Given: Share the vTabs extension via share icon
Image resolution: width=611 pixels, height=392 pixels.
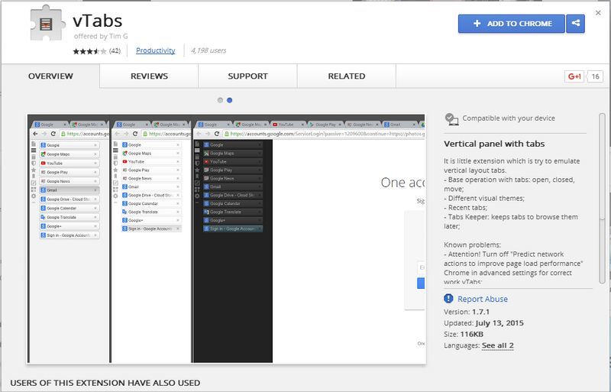Looking at the screenshot, I should point(576,24).
